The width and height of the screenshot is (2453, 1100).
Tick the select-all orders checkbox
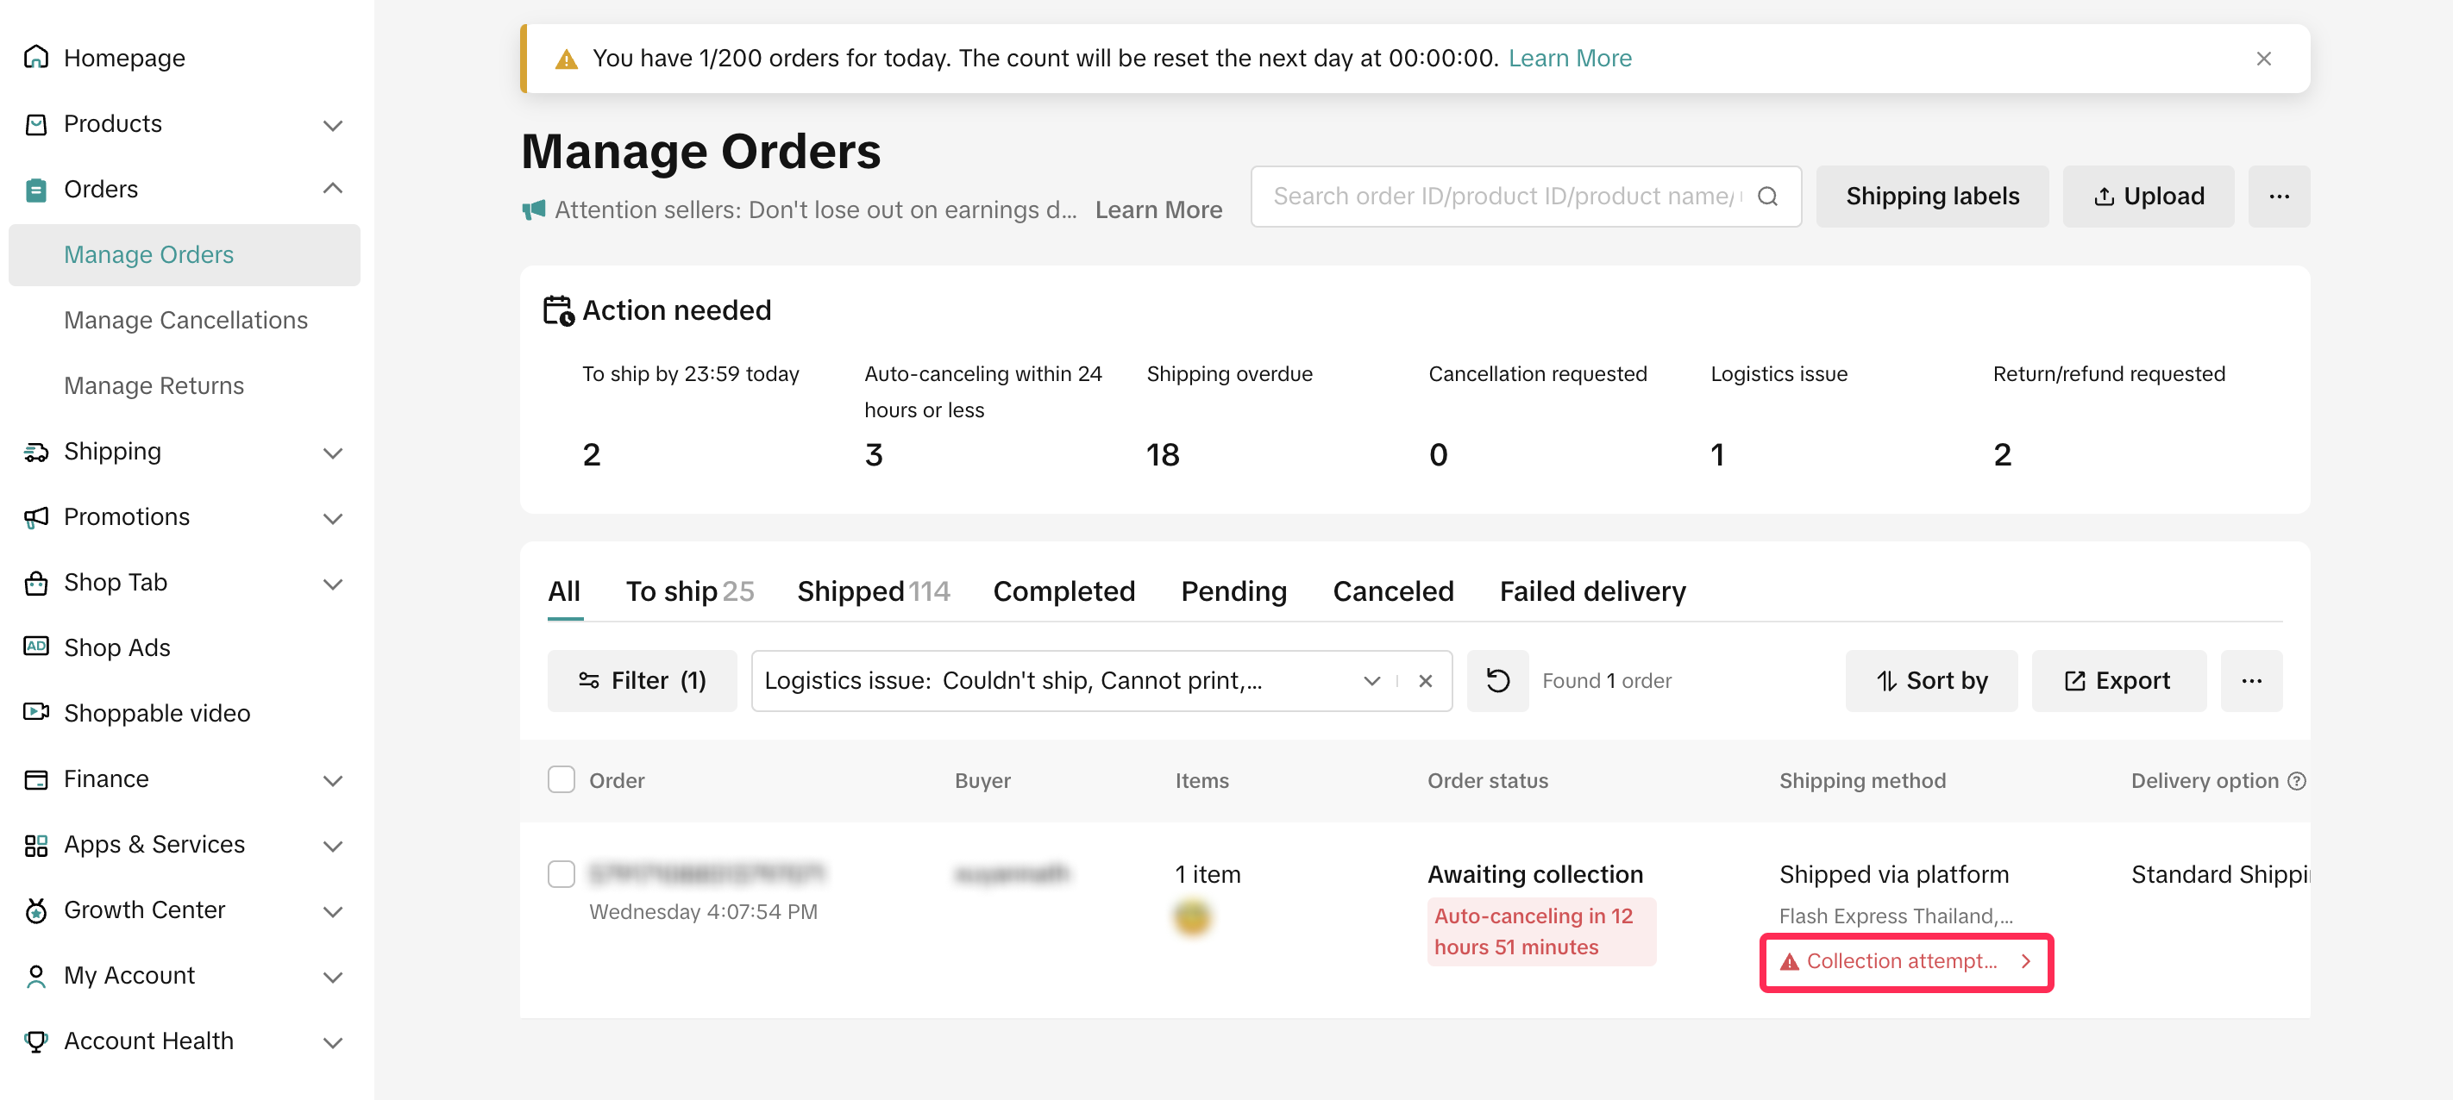tap(561, 779)
